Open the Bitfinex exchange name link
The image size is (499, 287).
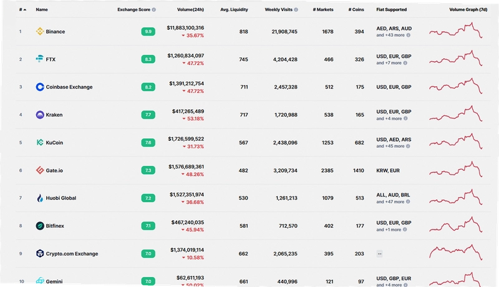55,226
